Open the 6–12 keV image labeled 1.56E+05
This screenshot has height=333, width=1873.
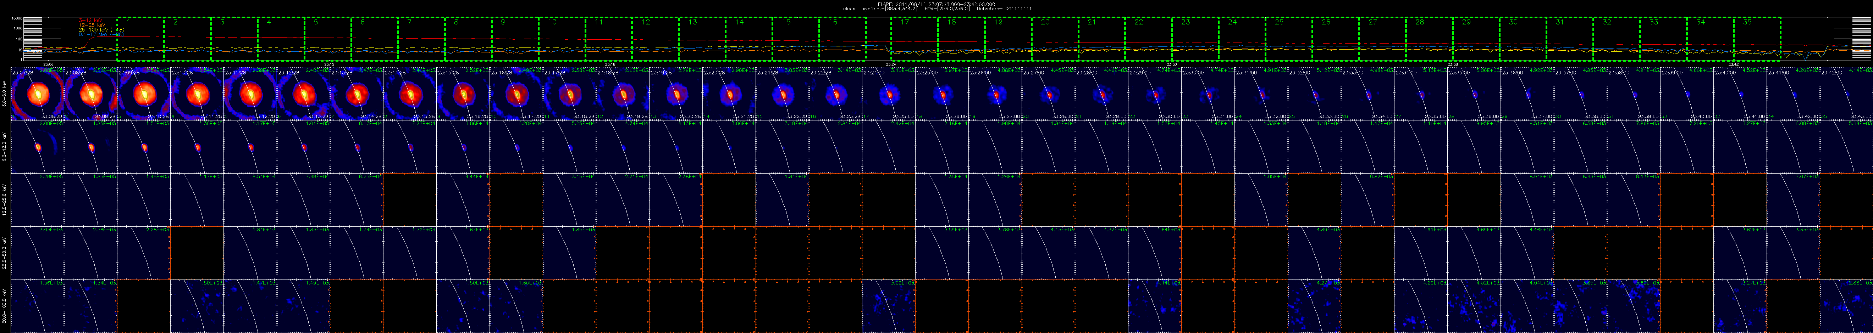click(143, 147)
